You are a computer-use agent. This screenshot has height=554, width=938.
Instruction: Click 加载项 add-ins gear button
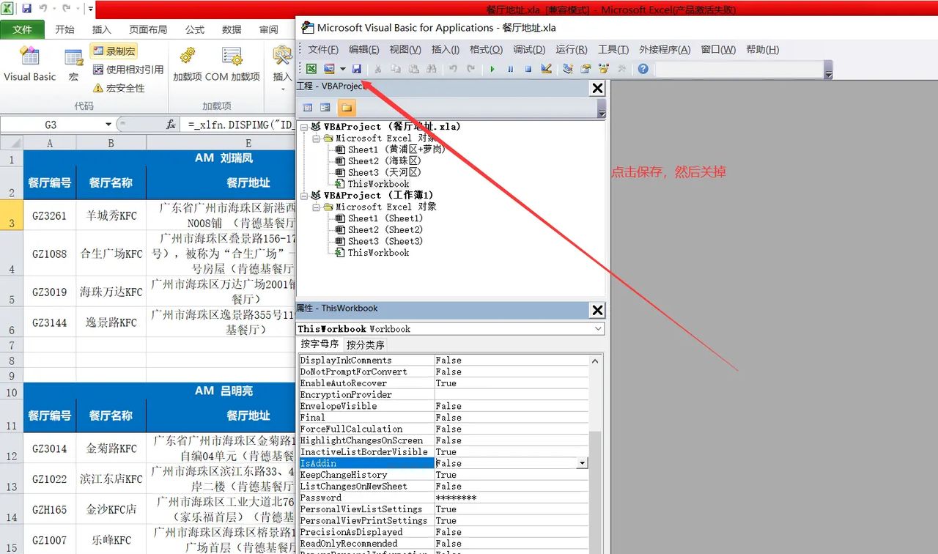point(187,64)
